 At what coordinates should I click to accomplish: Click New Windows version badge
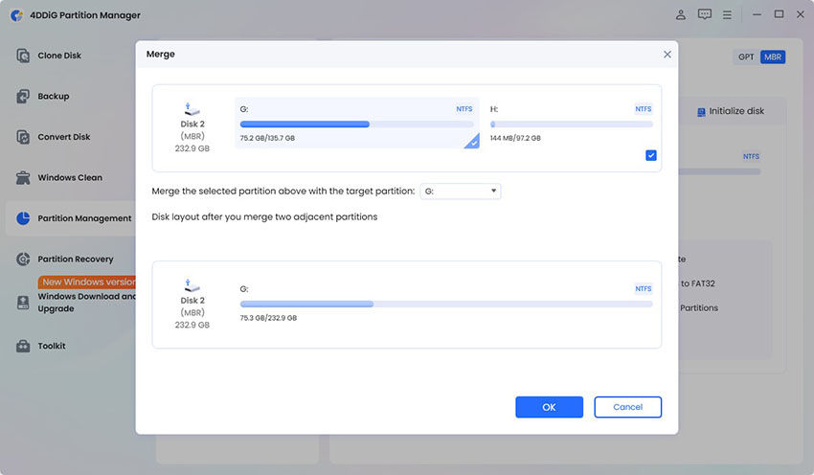(87, 282)
